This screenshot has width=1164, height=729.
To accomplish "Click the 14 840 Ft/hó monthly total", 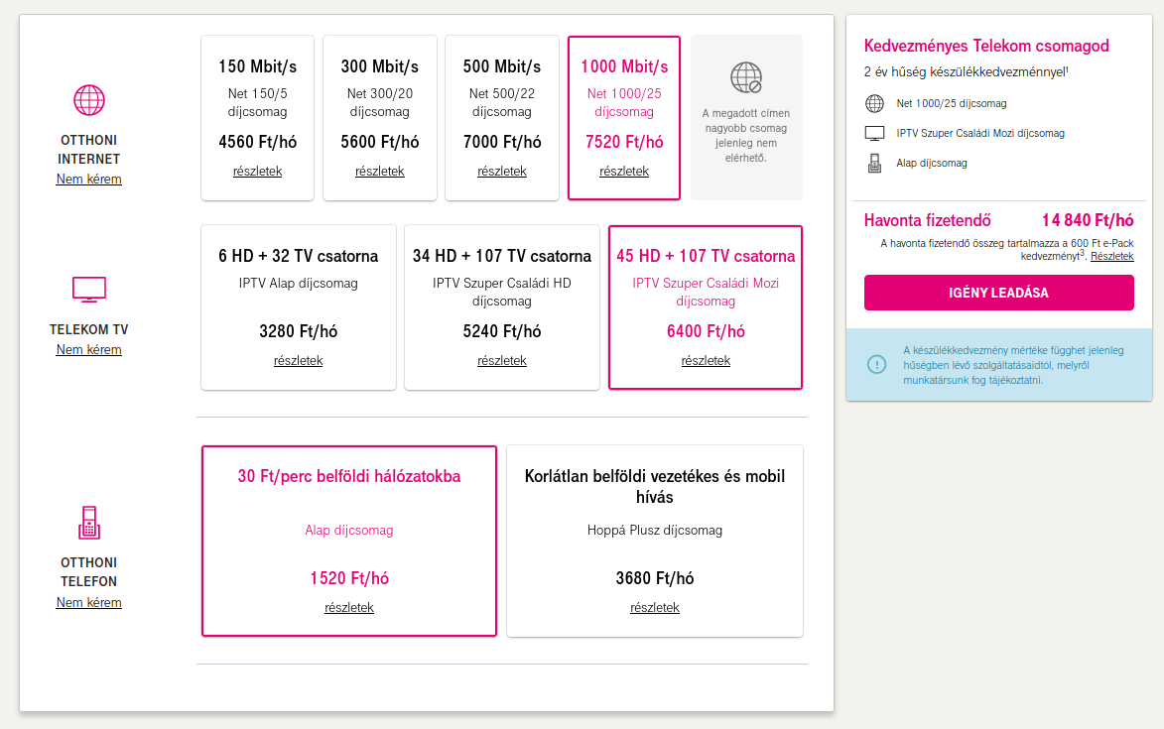I will coord(1088,220).
